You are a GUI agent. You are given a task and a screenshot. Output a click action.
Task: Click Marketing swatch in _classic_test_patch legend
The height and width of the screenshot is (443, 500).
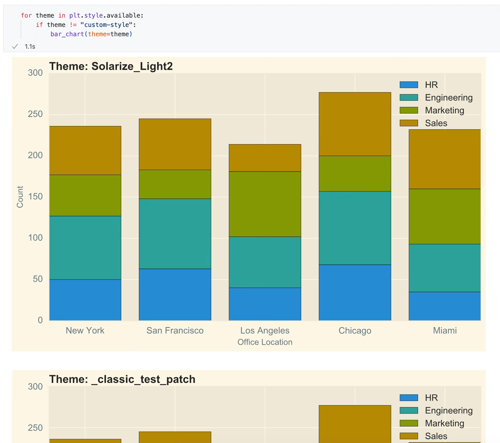pos(408,423)
